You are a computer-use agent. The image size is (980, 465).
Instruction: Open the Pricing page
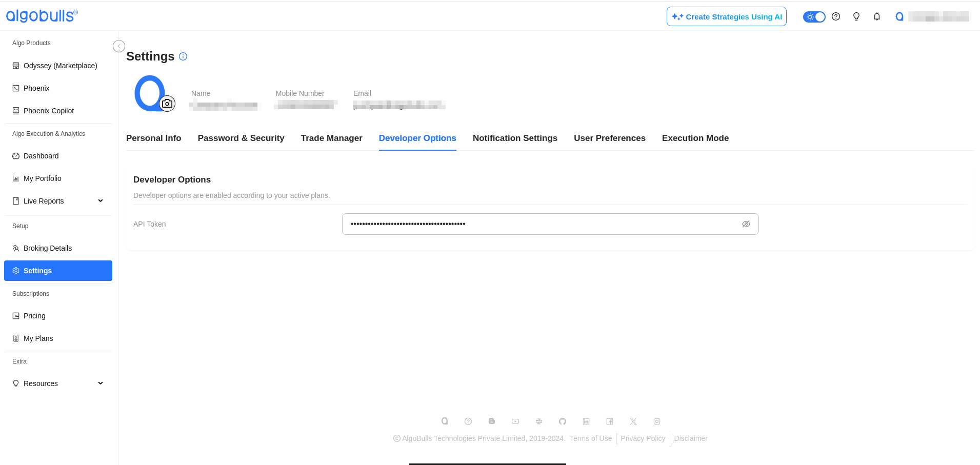[x=58, y=316]
